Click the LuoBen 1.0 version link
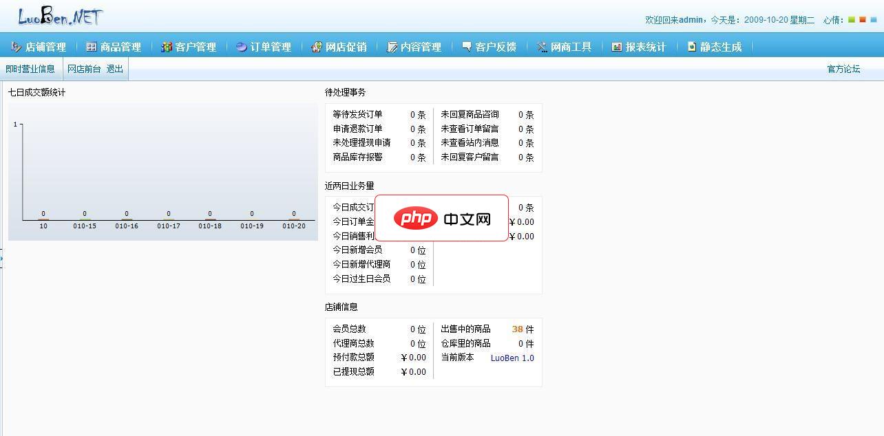This screenshot has height=436, width=884. [x=512, y=358]
